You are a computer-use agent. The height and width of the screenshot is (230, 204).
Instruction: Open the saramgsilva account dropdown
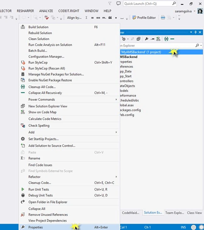tap(195, 11)
